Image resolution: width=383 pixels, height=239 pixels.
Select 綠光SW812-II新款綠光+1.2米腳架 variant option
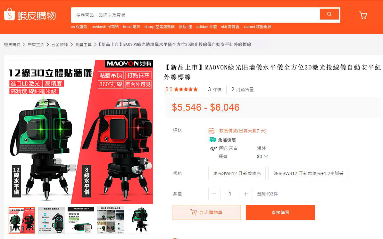(x=308, y=173)
